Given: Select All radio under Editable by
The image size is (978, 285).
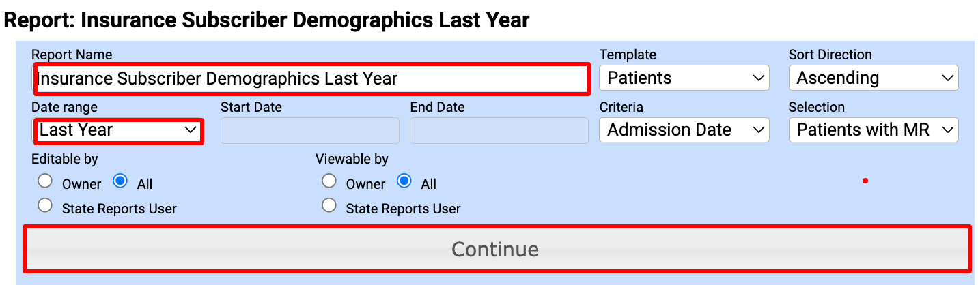Looking at the screenshot, I should (120, 181).
